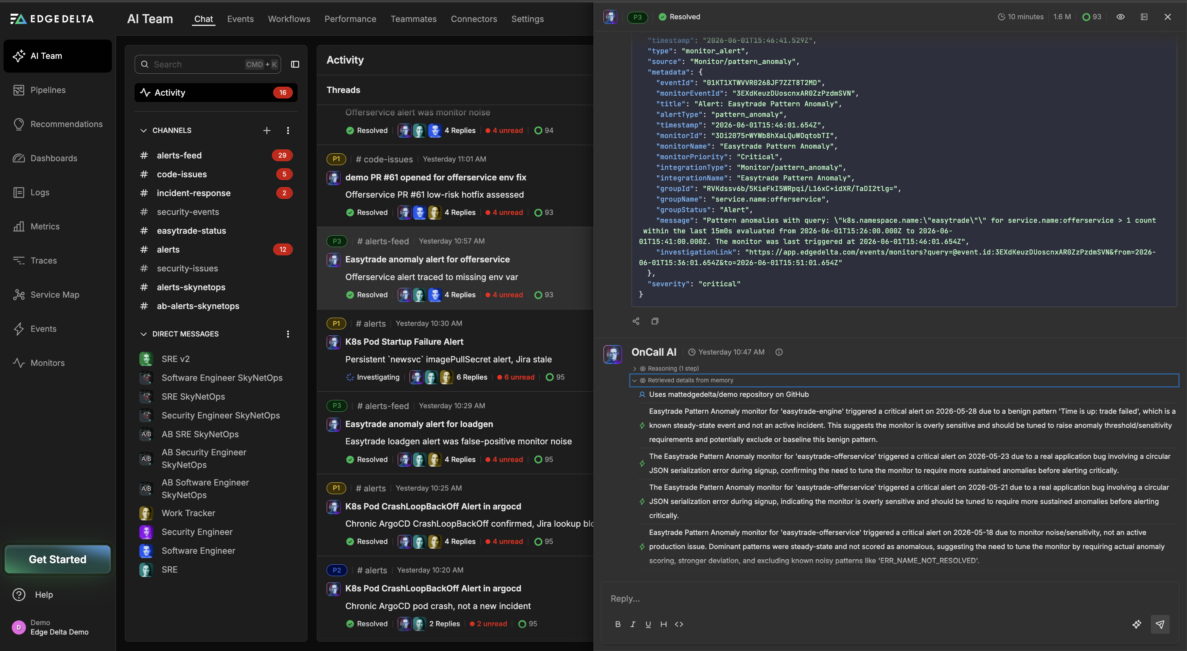Collapse the Direct Messages section
The width and height of the screenshot is (1187, 651).
(x=143, y=334)
